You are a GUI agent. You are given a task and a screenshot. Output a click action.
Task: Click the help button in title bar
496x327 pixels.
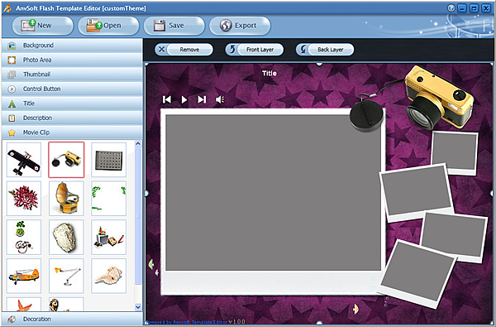coord(451,8)
